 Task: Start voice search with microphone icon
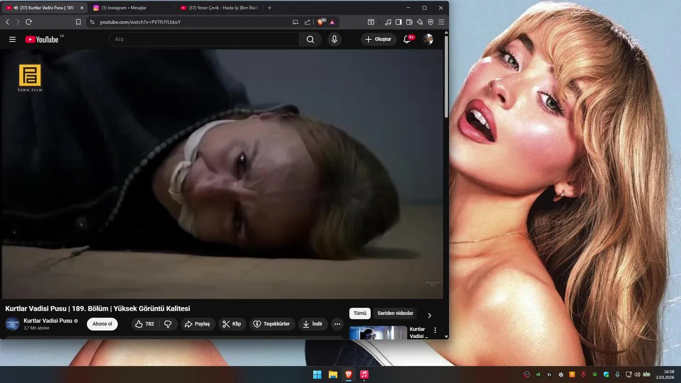[x=334, y=39]
